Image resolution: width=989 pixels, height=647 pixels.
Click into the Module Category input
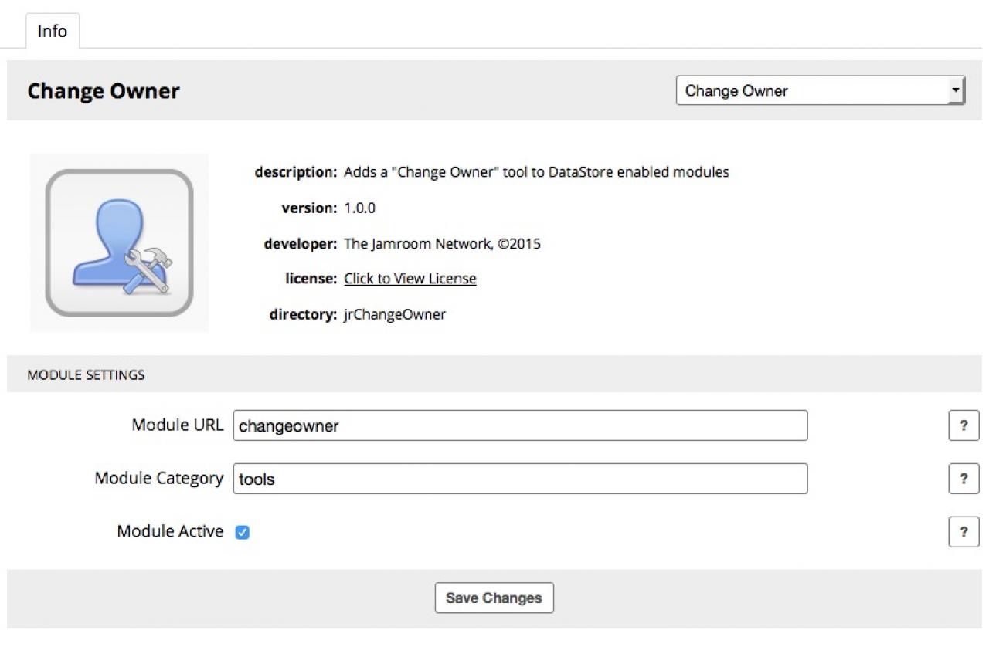520,479
